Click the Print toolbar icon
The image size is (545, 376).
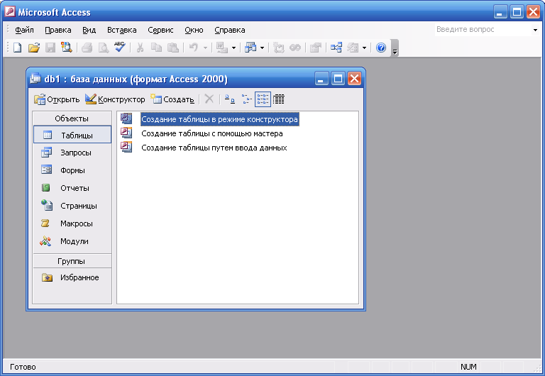point(87,48)
